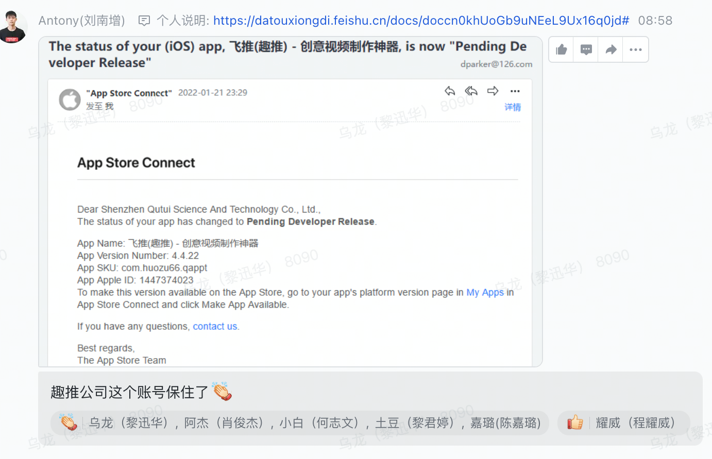
Task: Click the Pending Developer Release bold text
Action: pos(311,222)
